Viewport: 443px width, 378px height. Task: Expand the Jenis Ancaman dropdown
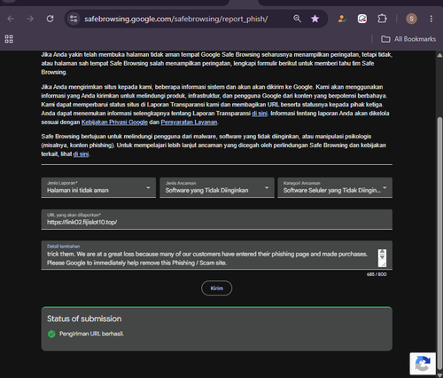tap(217, 187)
